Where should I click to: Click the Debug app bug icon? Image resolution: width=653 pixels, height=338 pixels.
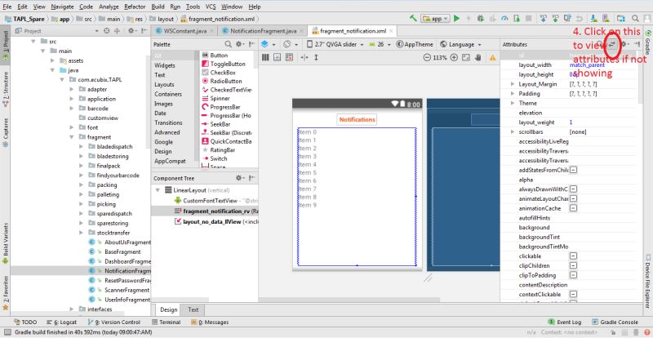click(x=480, y=19)
